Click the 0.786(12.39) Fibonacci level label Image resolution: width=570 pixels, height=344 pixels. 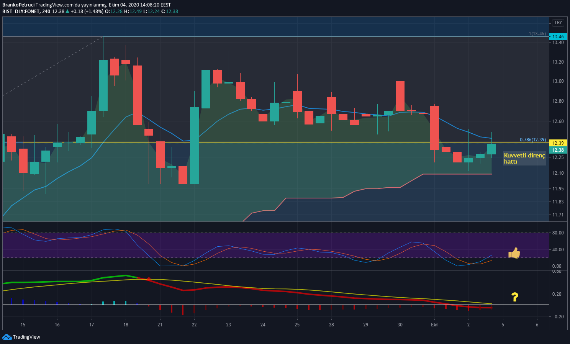pos(533,140)
